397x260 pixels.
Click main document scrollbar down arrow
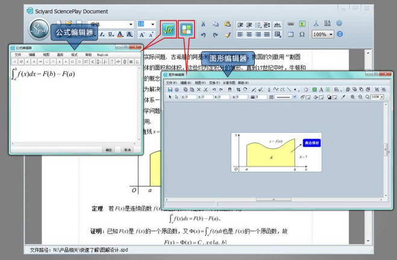(368, 241)
